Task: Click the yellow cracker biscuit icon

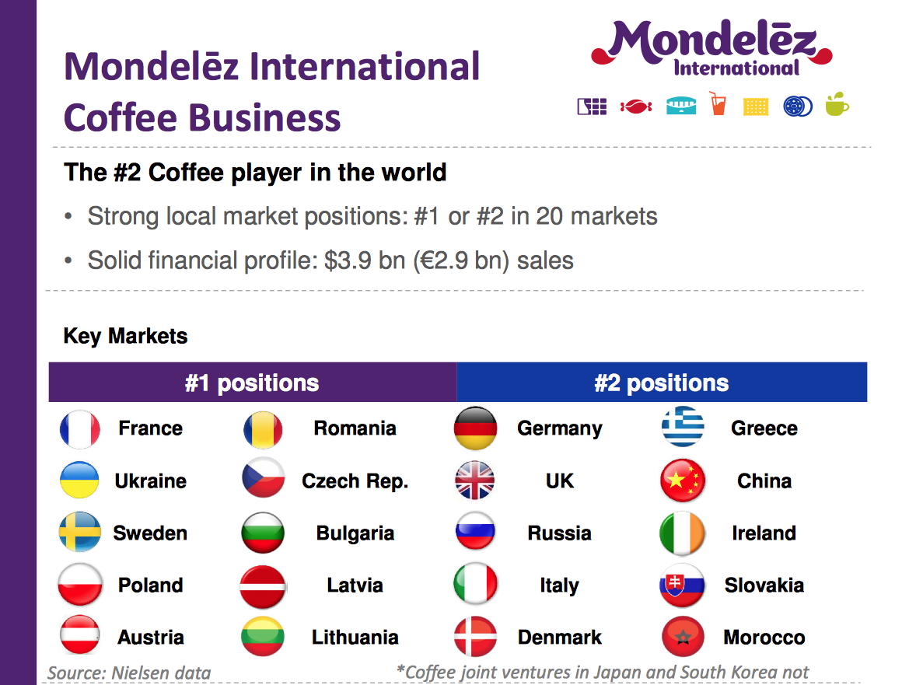Action: pyautogui.click(x=755, y=107)
